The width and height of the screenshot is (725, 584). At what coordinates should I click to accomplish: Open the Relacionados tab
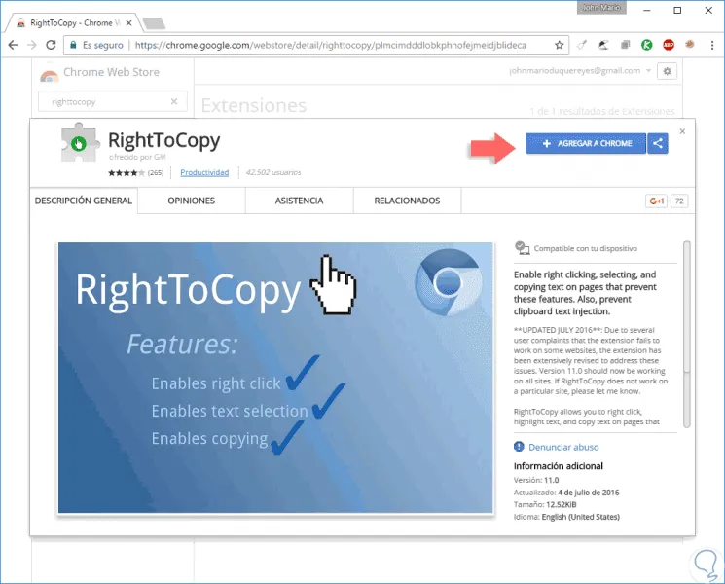coord(407,201)
